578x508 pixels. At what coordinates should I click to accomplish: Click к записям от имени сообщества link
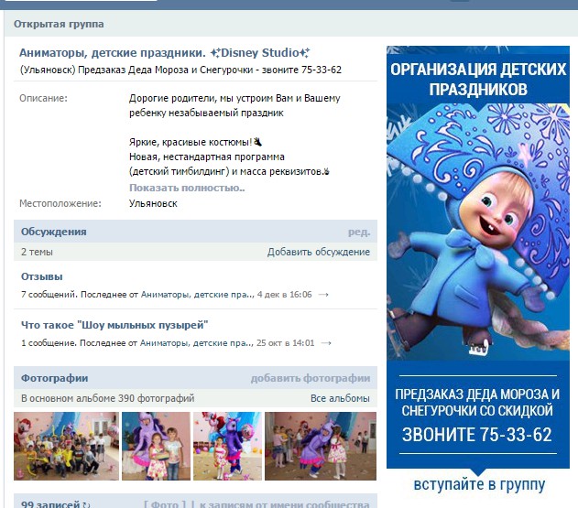(285, 504)
